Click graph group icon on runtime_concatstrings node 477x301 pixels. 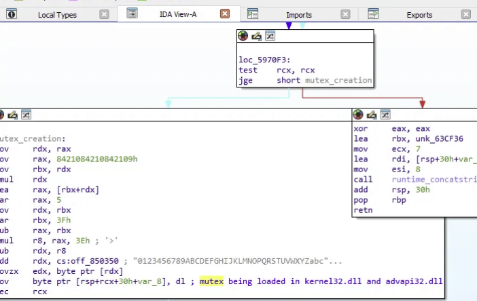click(x=385, y=115)
